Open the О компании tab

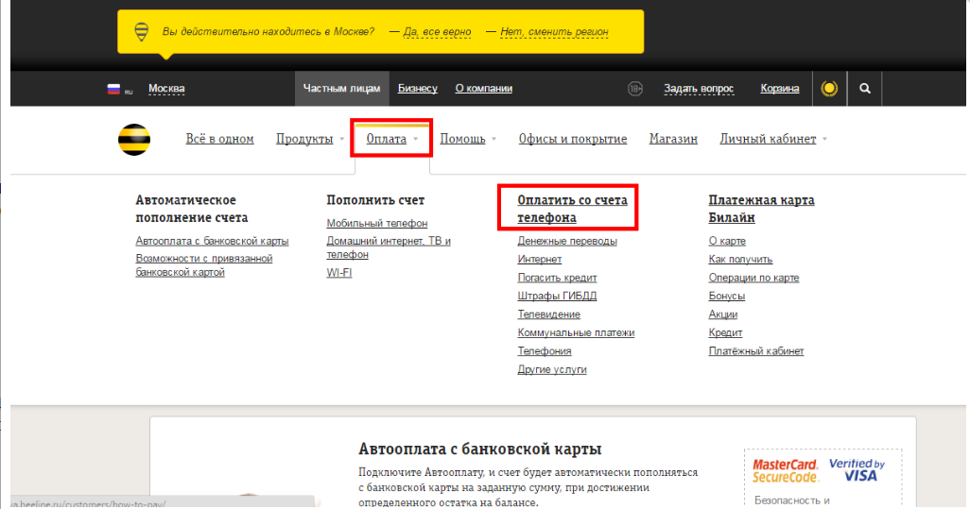484,89
